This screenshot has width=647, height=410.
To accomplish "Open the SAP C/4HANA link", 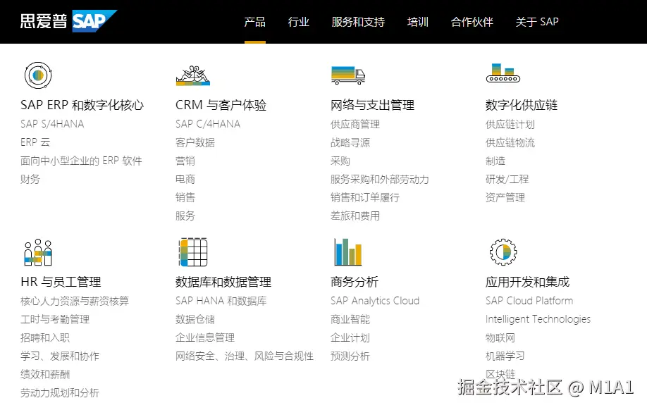I will (x=207, y=124).
